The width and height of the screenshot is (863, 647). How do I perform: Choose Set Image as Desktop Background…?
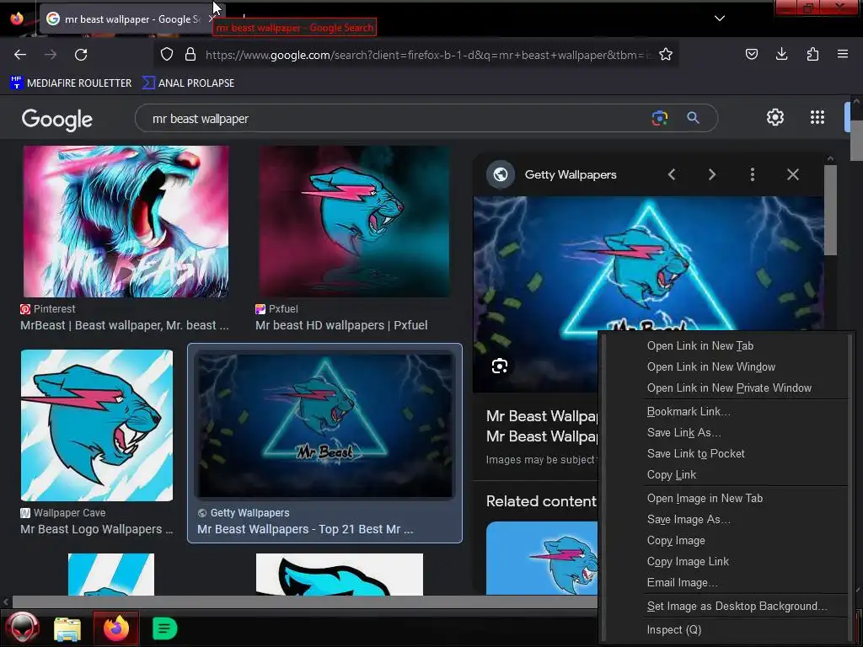coord(737,607)
